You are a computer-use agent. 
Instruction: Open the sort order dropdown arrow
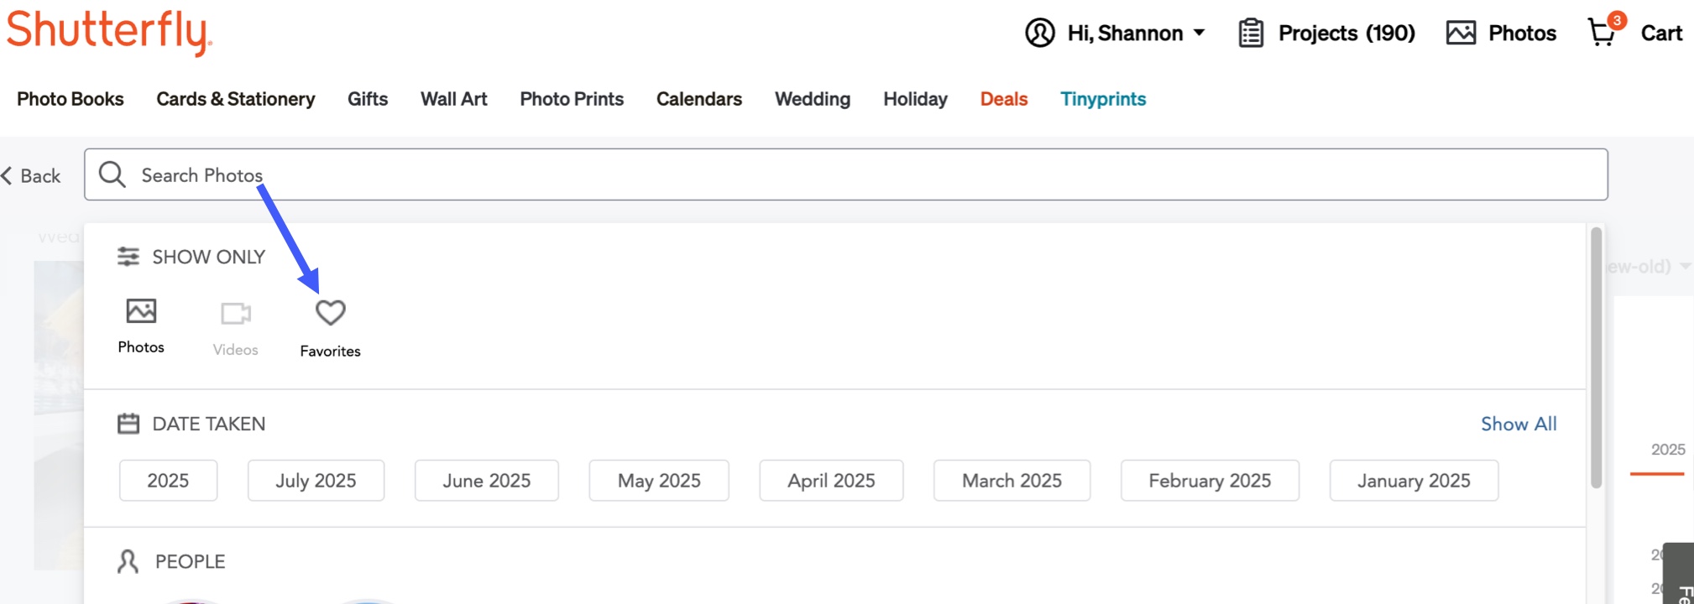point(1685,266)
